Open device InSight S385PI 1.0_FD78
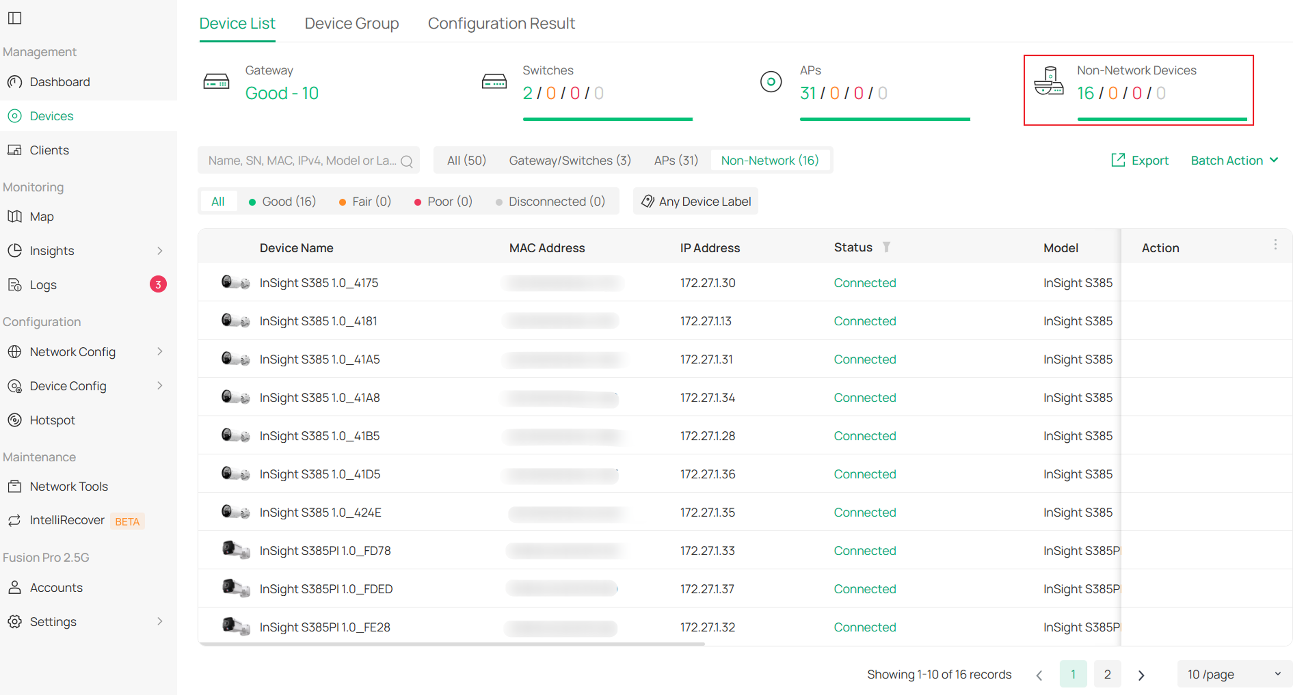Screen dimensions: 1306x695 [x=326, y=551]
